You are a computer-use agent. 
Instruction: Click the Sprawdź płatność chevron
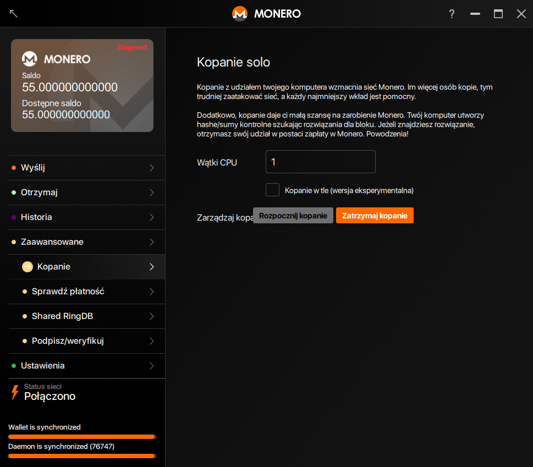coord(152,292)
